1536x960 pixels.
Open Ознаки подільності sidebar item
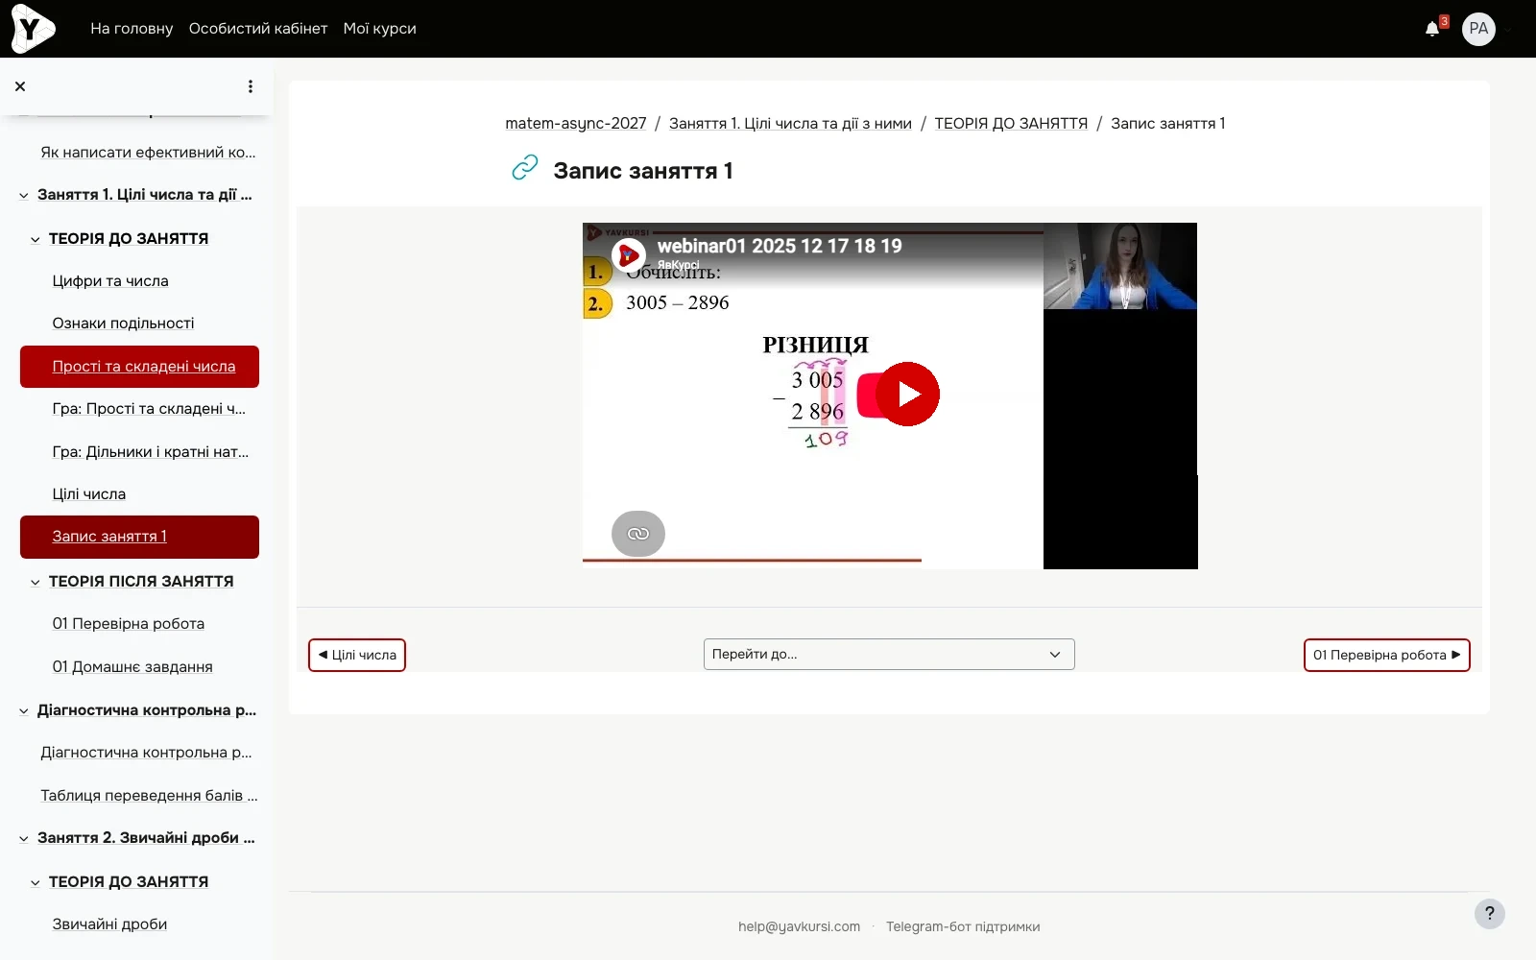(x=123, y=323)
